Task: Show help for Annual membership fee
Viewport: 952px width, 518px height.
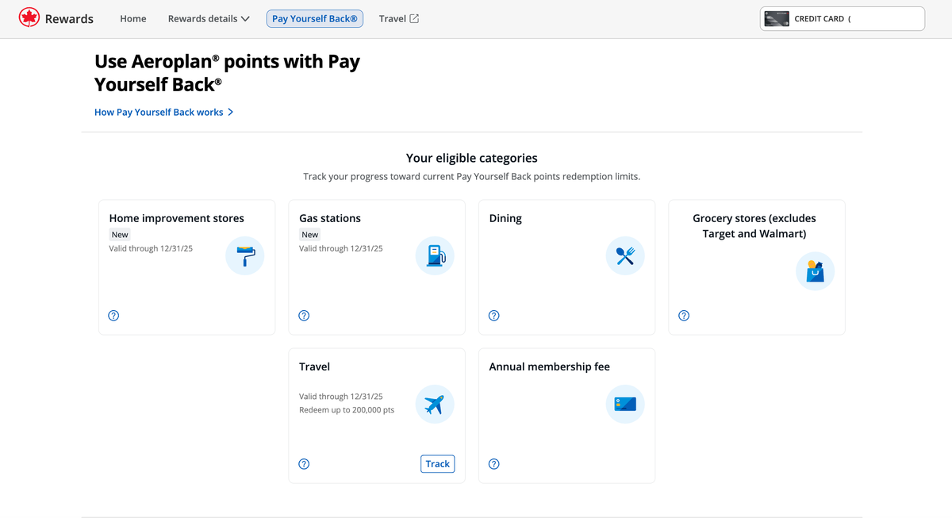Action: (494, 464)
